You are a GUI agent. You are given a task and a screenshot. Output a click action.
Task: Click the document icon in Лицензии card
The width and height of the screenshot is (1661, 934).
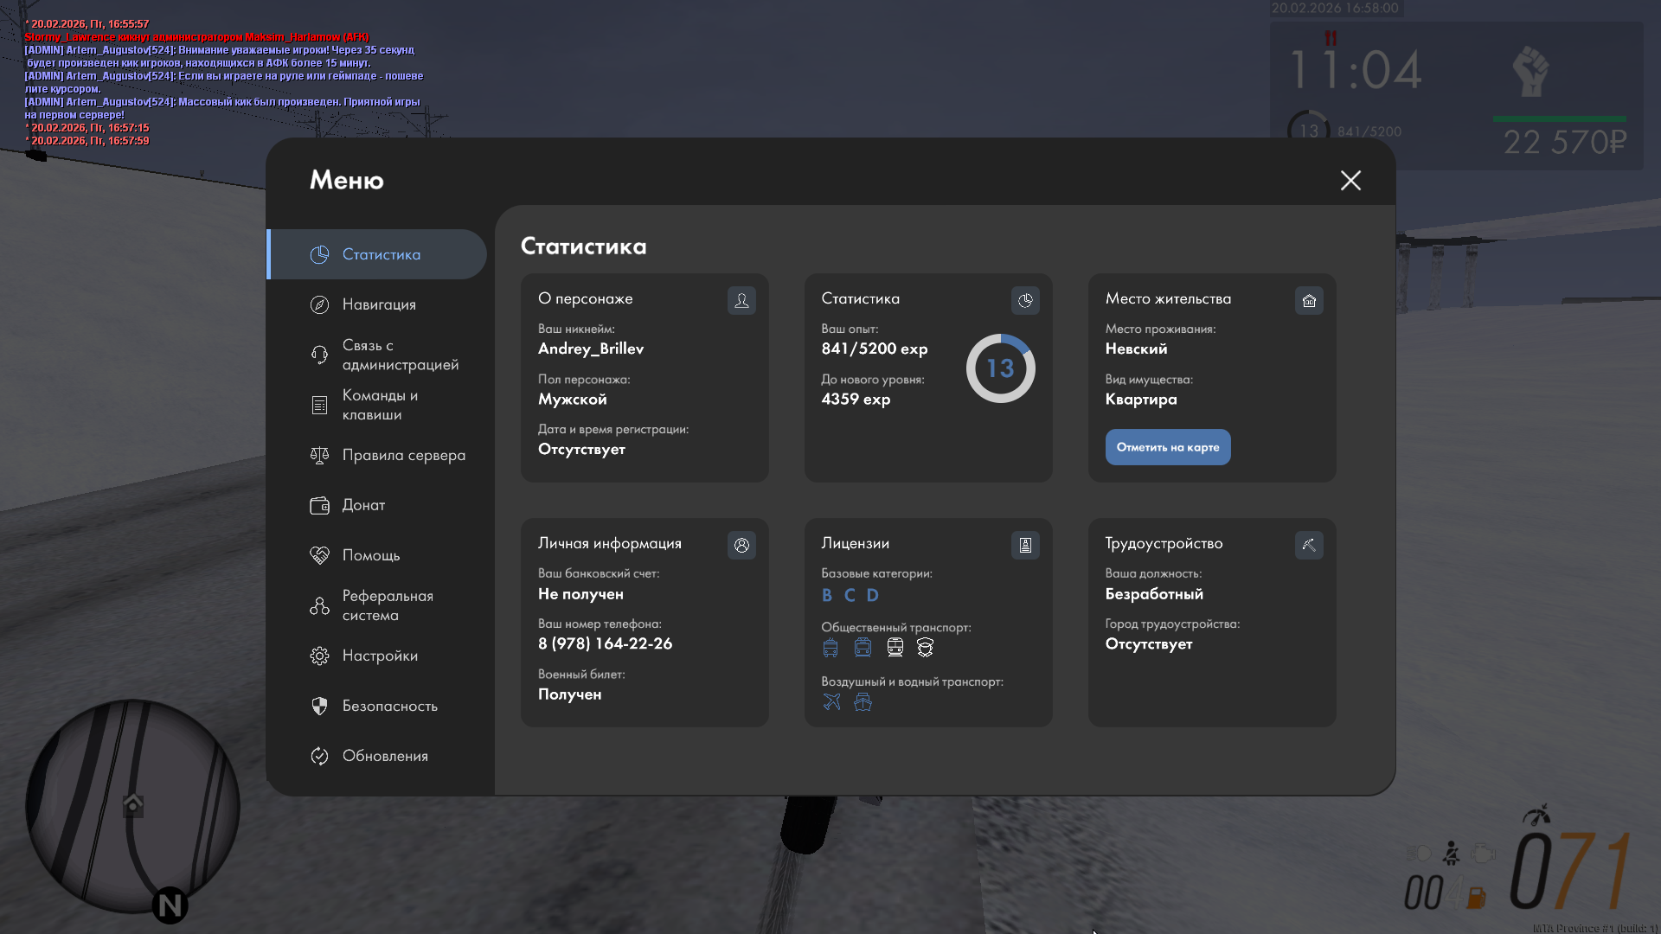1025,545
